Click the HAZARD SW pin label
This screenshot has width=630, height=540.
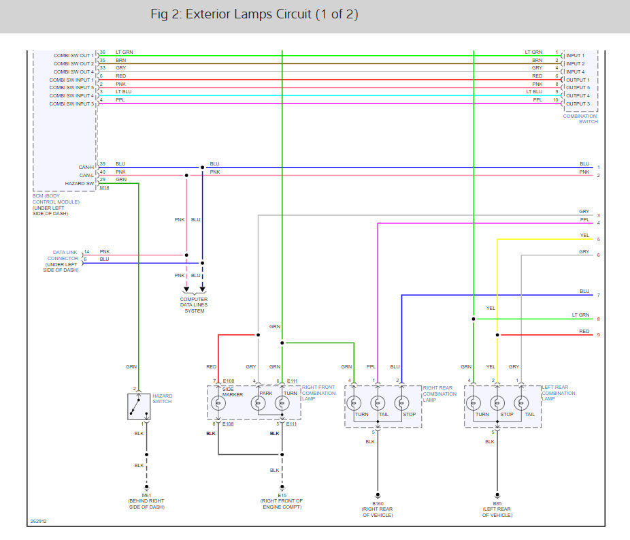point(80,183)
